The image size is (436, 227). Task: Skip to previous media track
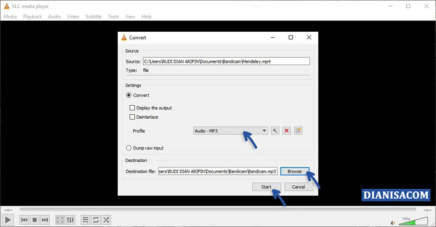(x=24, y=220)
